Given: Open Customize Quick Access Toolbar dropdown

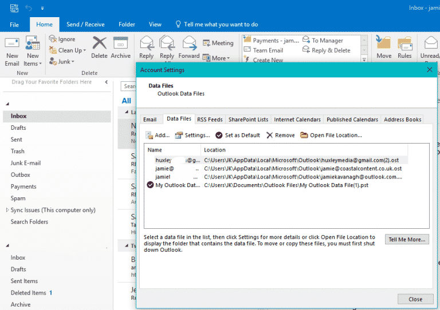Looking at the screenshot, I should click(42, 8).
